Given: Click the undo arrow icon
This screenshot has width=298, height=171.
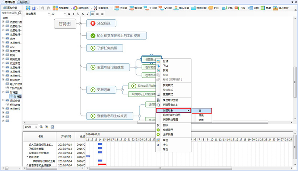Looking at the screenshot, I should (x=42, y=7).
